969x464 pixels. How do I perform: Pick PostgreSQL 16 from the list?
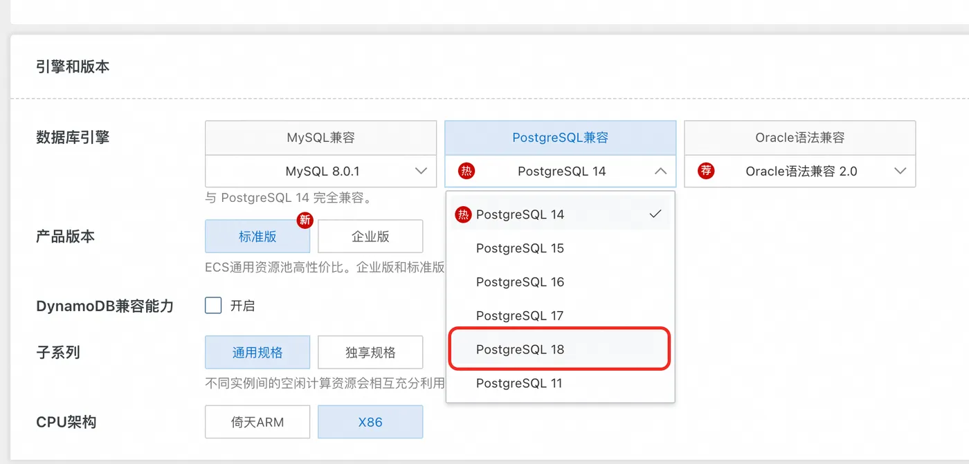[520, 282]
